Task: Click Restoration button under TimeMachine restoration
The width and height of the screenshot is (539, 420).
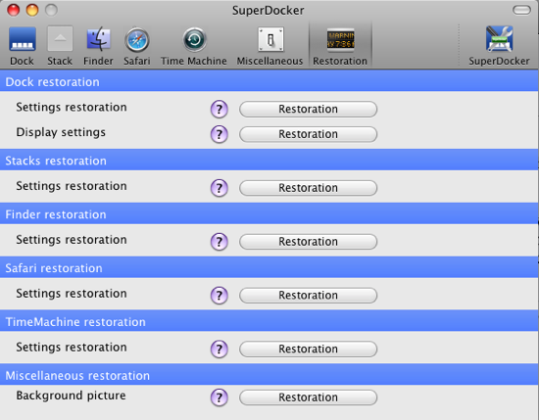Action: [x=308, y=349]
